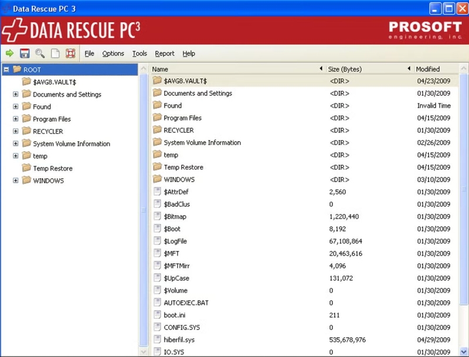Open the Tools menu
Image resolution: width=469 pixels, height=357 pixels.
coord(139,53)
